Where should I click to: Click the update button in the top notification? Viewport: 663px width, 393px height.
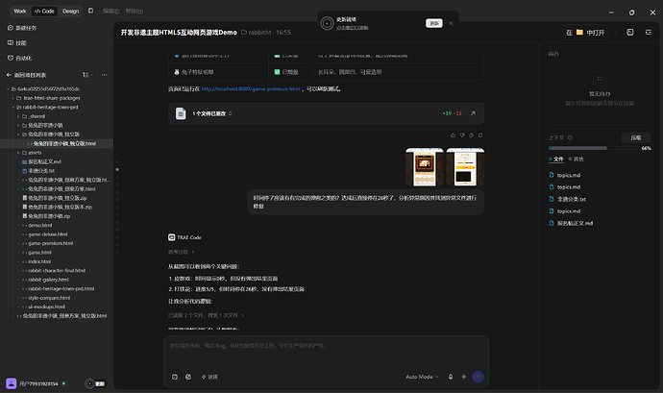point(433,23)
